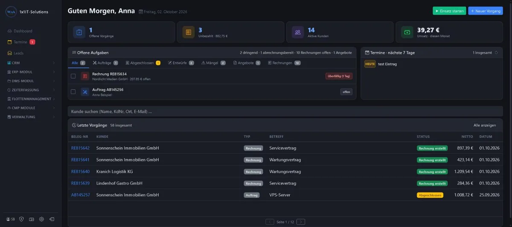The width and height of the screenshot is (512, 227).
Task: Click the Offene Vorgänge clipboard icon
Action: pos(79,32)
